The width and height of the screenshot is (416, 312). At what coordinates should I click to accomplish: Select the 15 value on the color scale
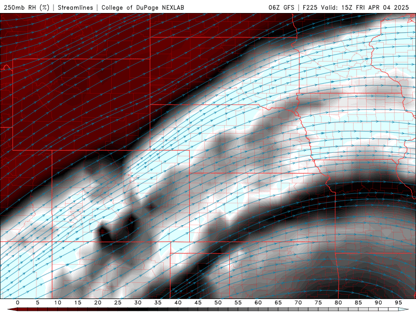77,303
